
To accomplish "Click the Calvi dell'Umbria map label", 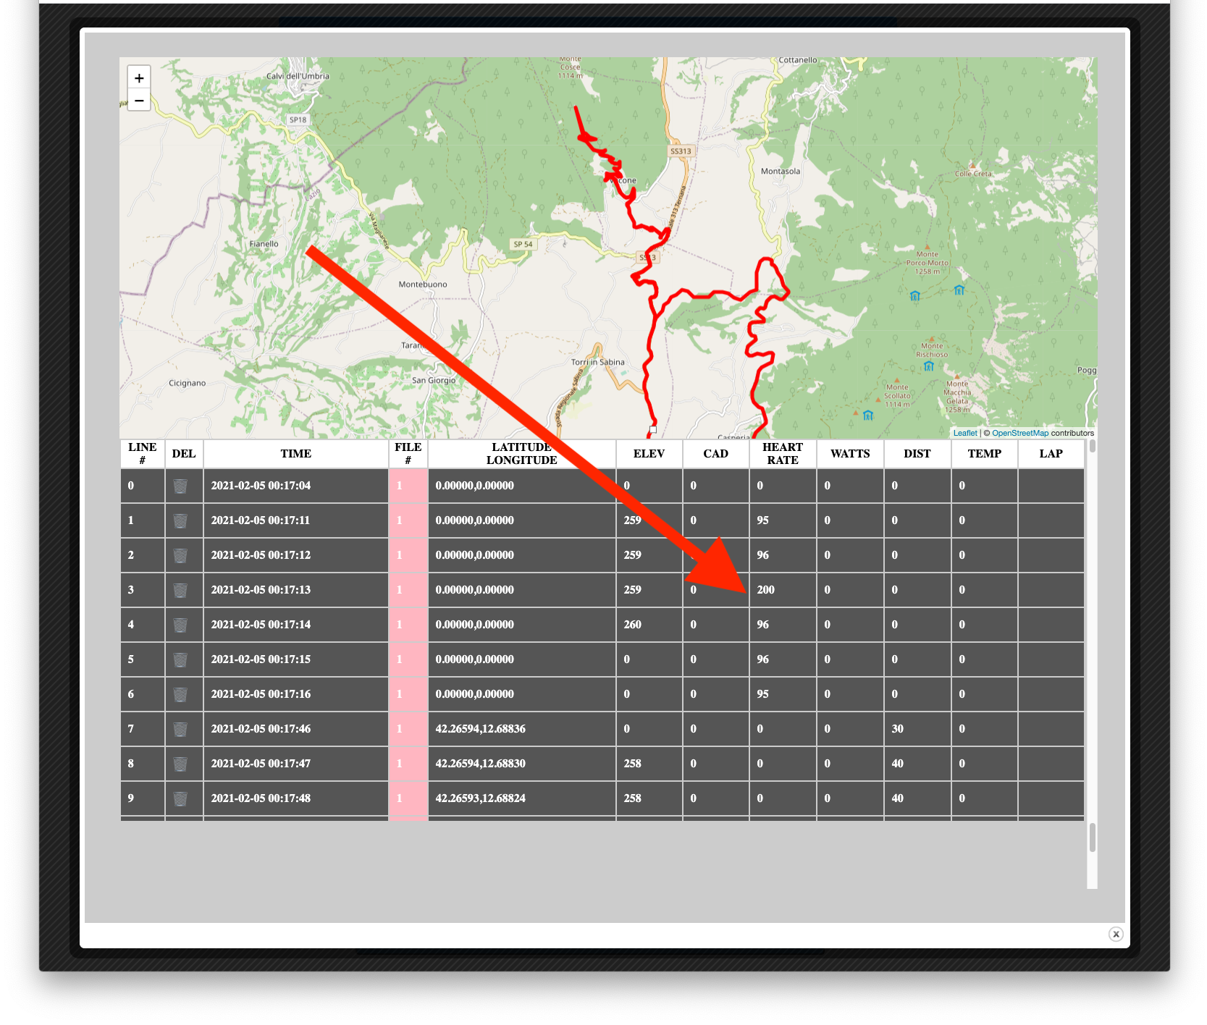I will pyautogui.click(x=298, y=76).
